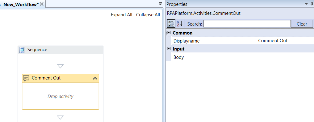Sort properties alphabetically
The width and height of the screenshot is (314, 122).
[180, 24]
